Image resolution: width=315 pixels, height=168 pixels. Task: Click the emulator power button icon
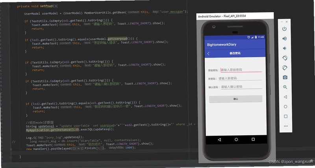point(284,29)
